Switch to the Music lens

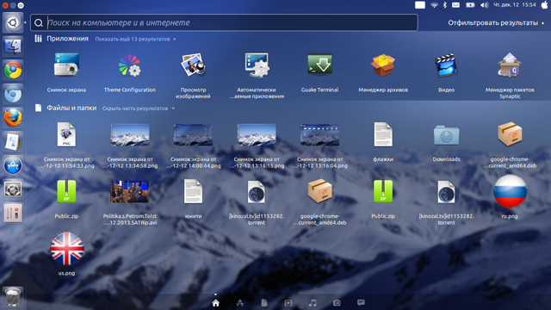[313, 303]
